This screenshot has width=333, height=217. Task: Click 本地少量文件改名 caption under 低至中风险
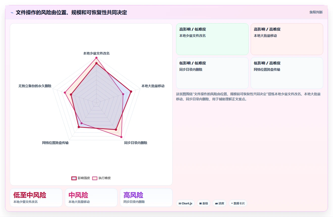(26, 202)
